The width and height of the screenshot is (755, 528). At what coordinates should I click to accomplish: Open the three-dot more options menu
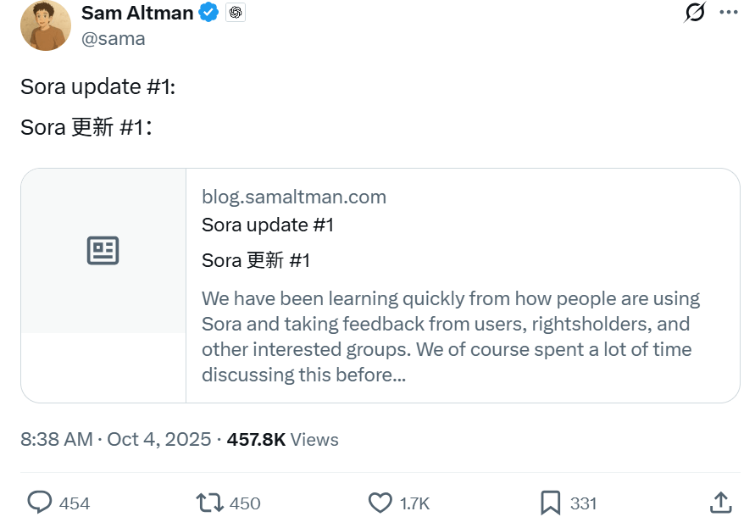[x=728, y=13]
